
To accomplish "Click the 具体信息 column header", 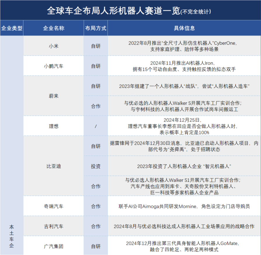I will click(184, 28).
